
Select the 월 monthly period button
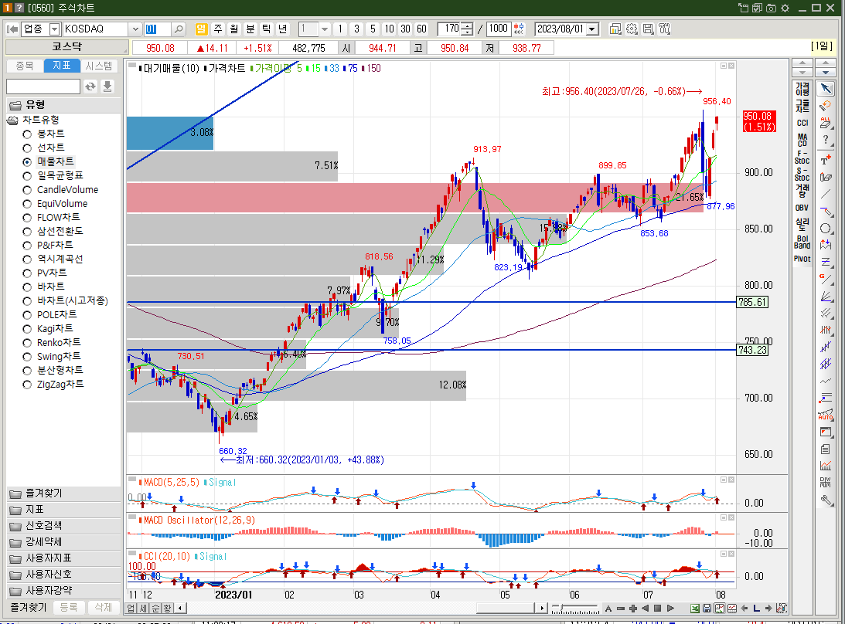pyautogui.click(x=234, y=29)
